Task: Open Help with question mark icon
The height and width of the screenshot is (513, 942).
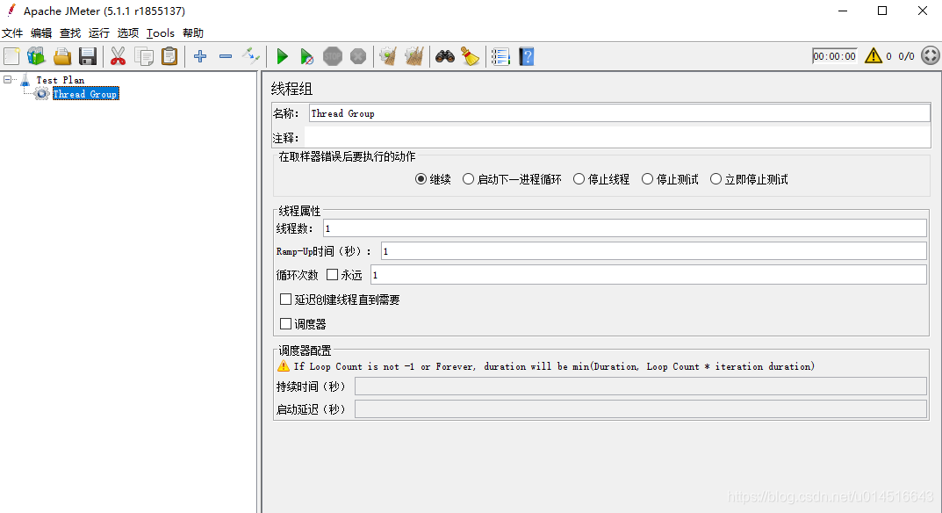Action: coord(526,56)
